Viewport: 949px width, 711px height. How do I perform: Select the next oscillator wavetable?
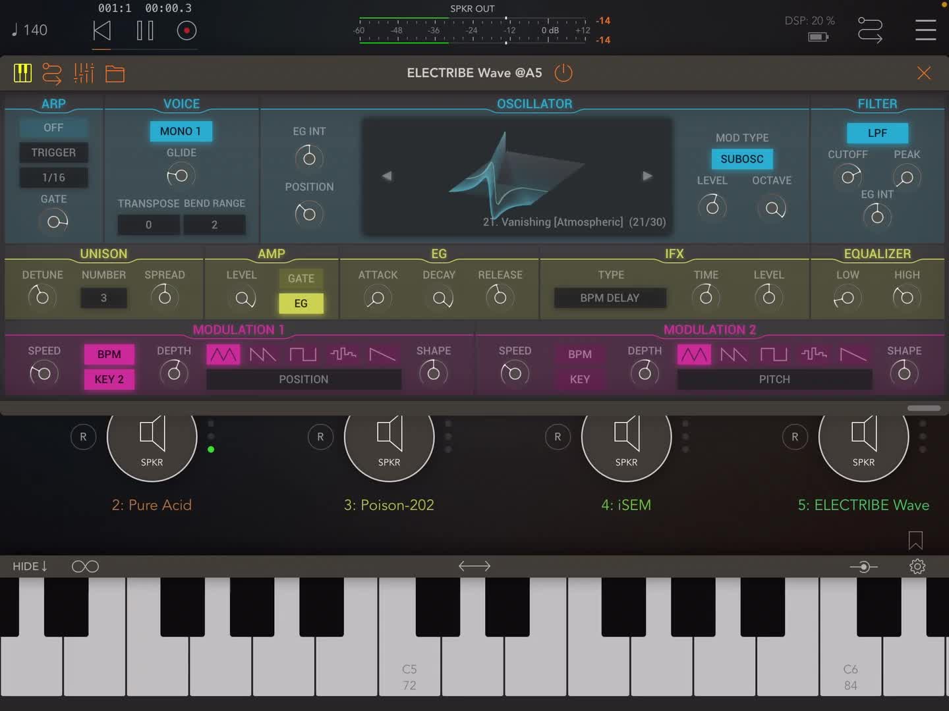[647, 176]
